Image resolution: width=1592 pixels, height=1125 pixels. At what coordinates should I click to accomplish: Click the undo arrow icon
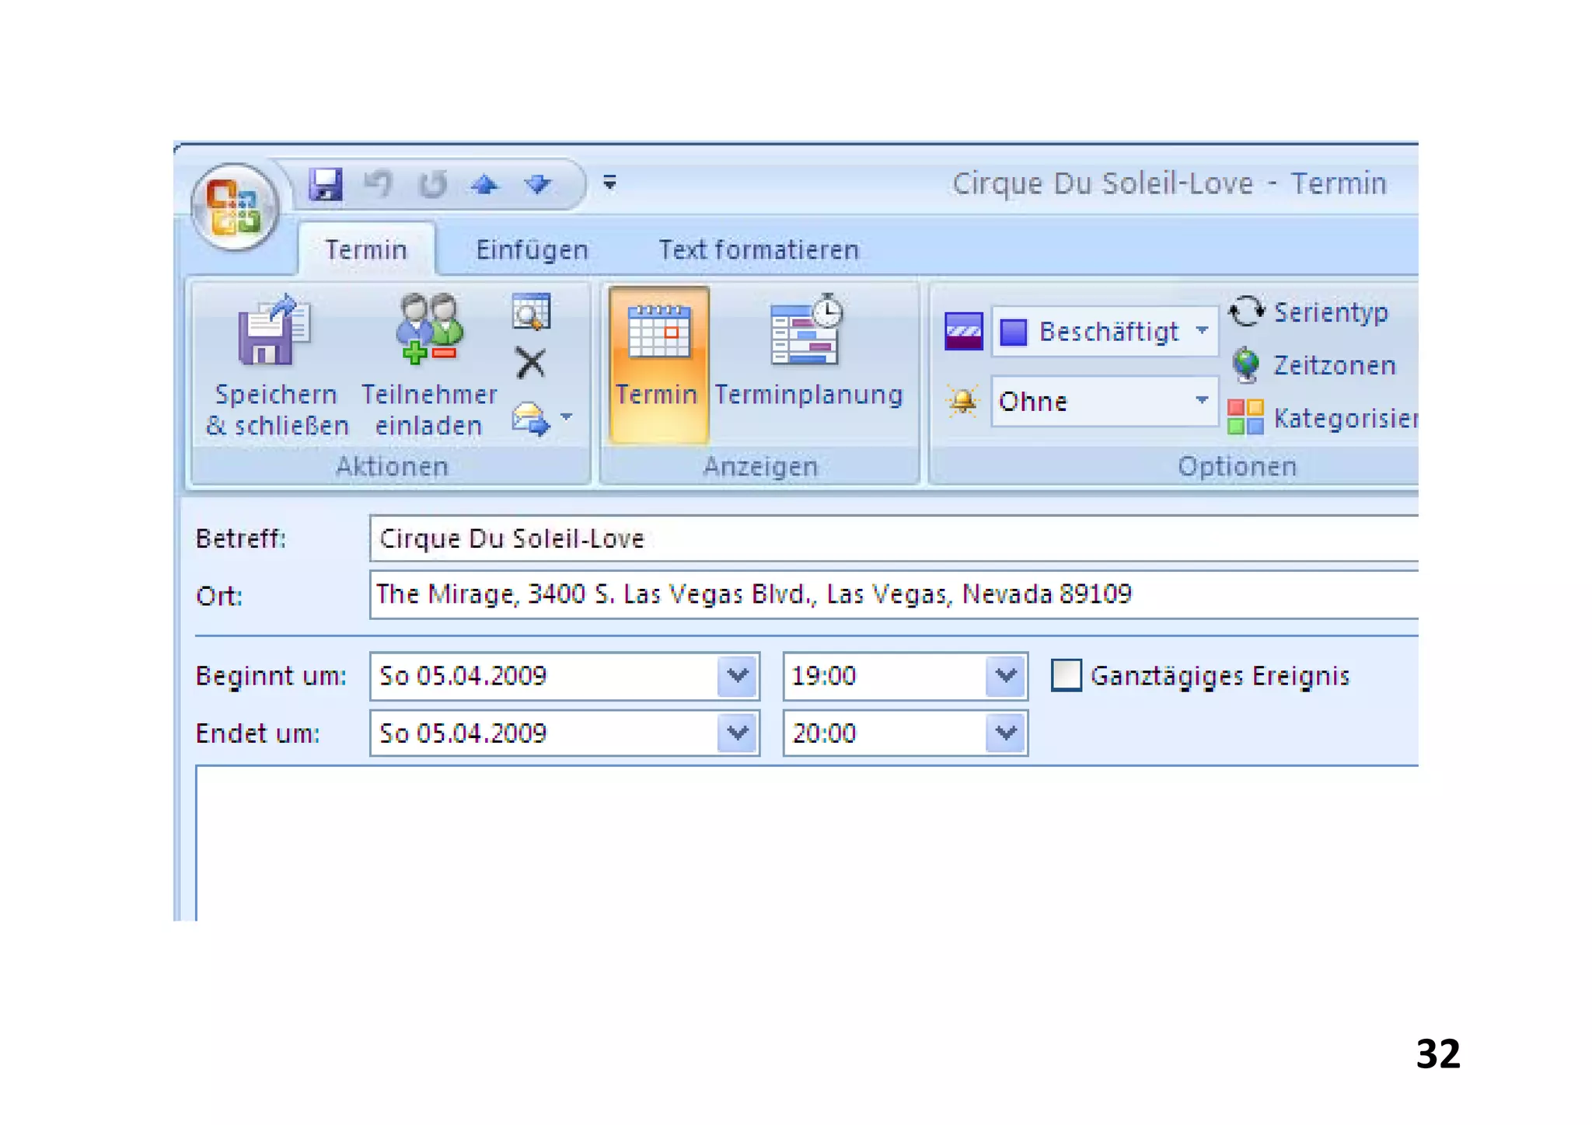(x=379, y=184)
